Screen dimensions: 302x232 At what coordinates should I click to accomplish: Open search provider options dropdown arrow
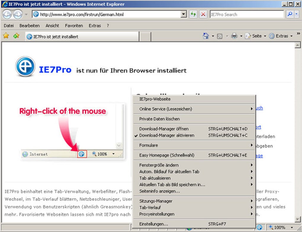pos(296,14)
